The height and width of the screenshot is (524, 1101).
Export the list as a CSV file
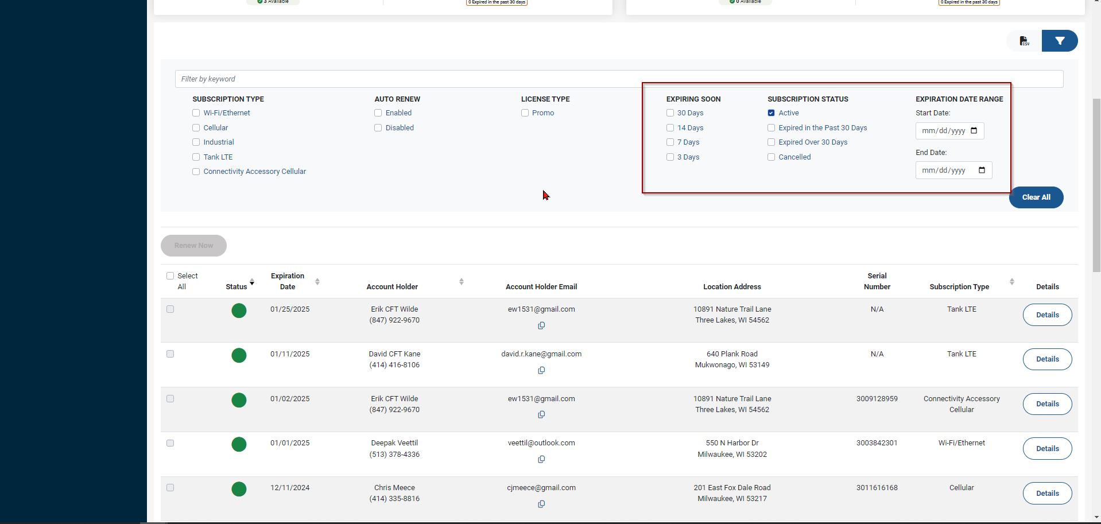coord(1024,41)
